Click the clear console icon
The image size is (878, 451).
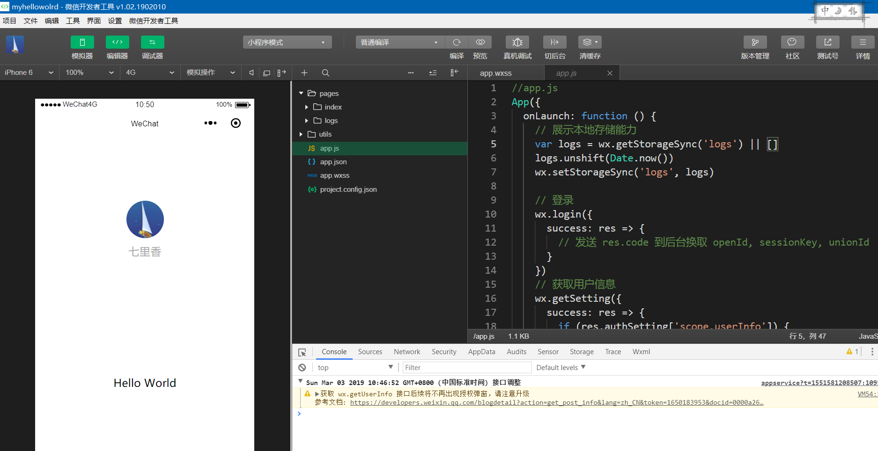pos(302,368)
